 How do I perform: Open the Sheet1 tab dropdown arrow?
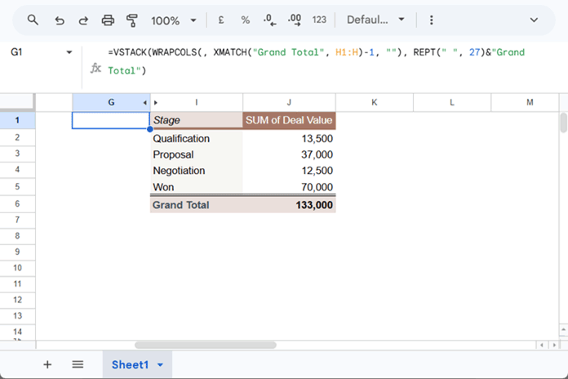tap(161, 365)
